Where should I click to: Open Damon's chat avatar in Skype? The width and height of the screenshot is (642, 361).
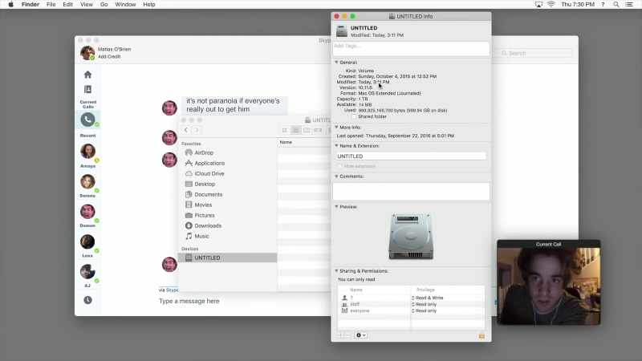point(87,212)
